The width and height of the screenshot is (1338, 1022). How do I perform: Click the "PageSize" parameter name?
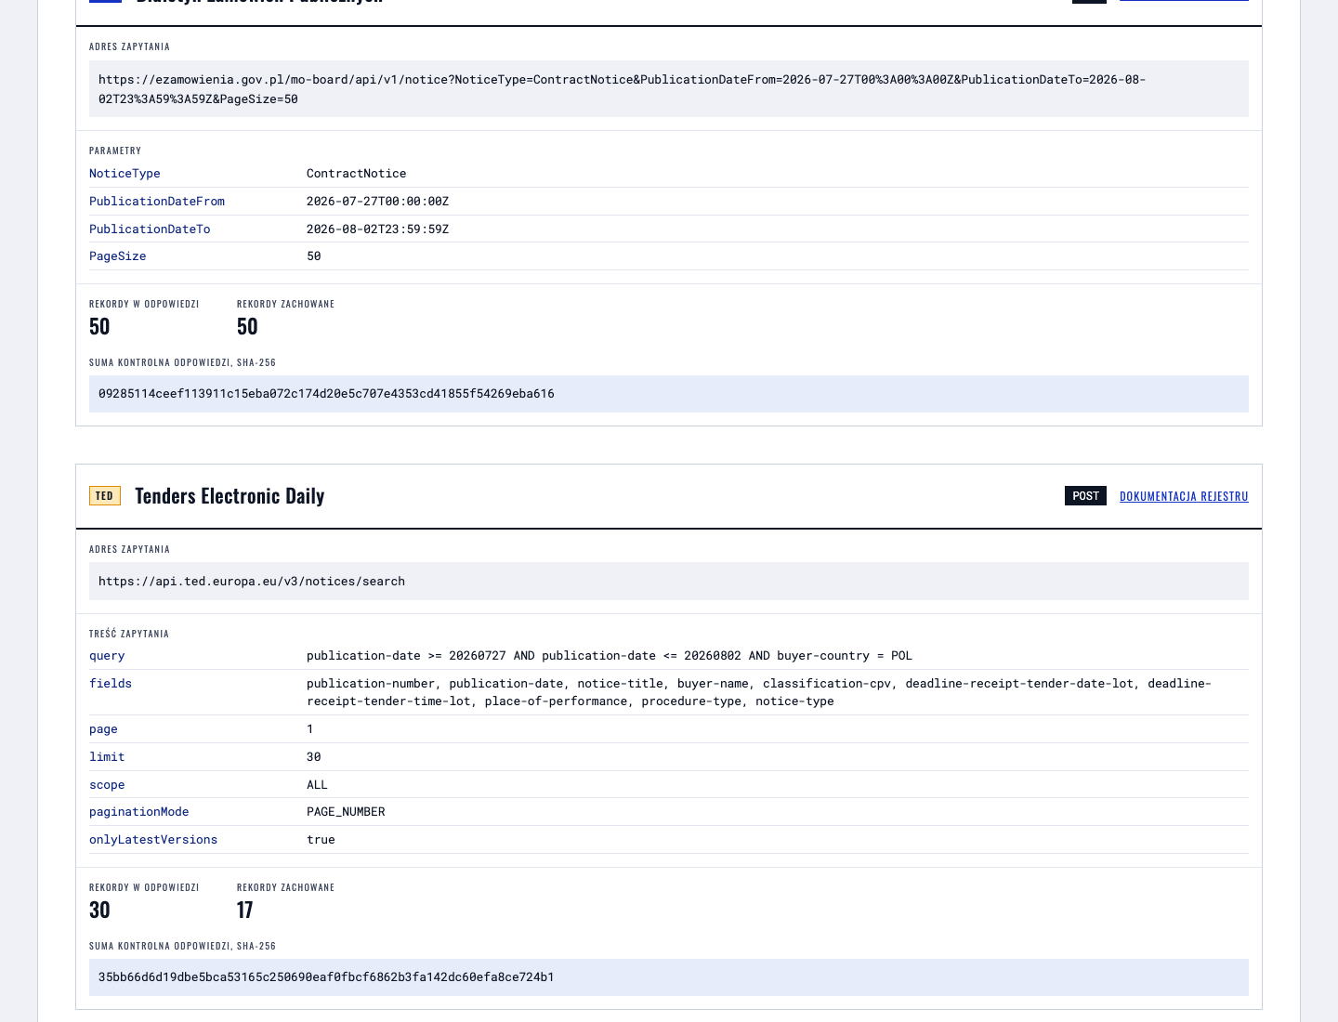(118, 256)
